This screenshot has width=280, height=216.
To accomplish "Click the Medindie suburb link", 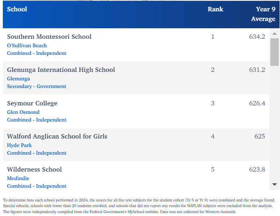I will (18, 178).
